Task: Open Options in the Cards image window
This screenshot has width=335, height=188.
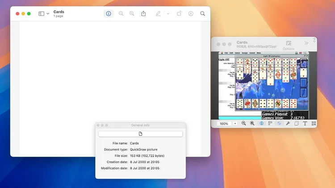Action: coord(289,46)
